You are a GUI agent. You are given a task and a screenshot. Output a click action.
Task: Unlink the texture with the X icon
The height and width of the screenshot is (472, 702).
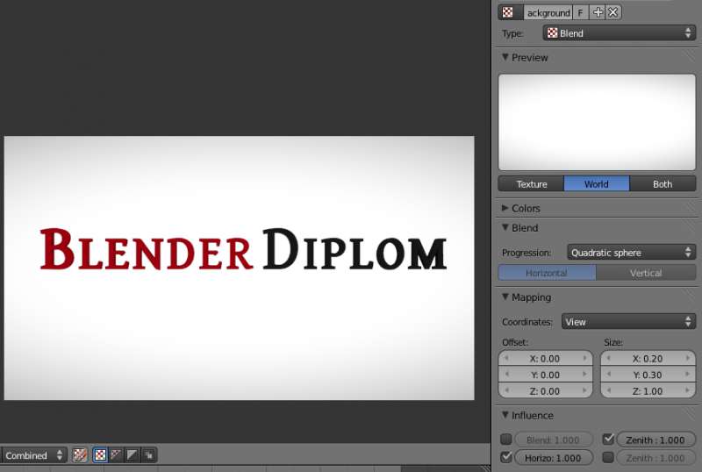613,12
